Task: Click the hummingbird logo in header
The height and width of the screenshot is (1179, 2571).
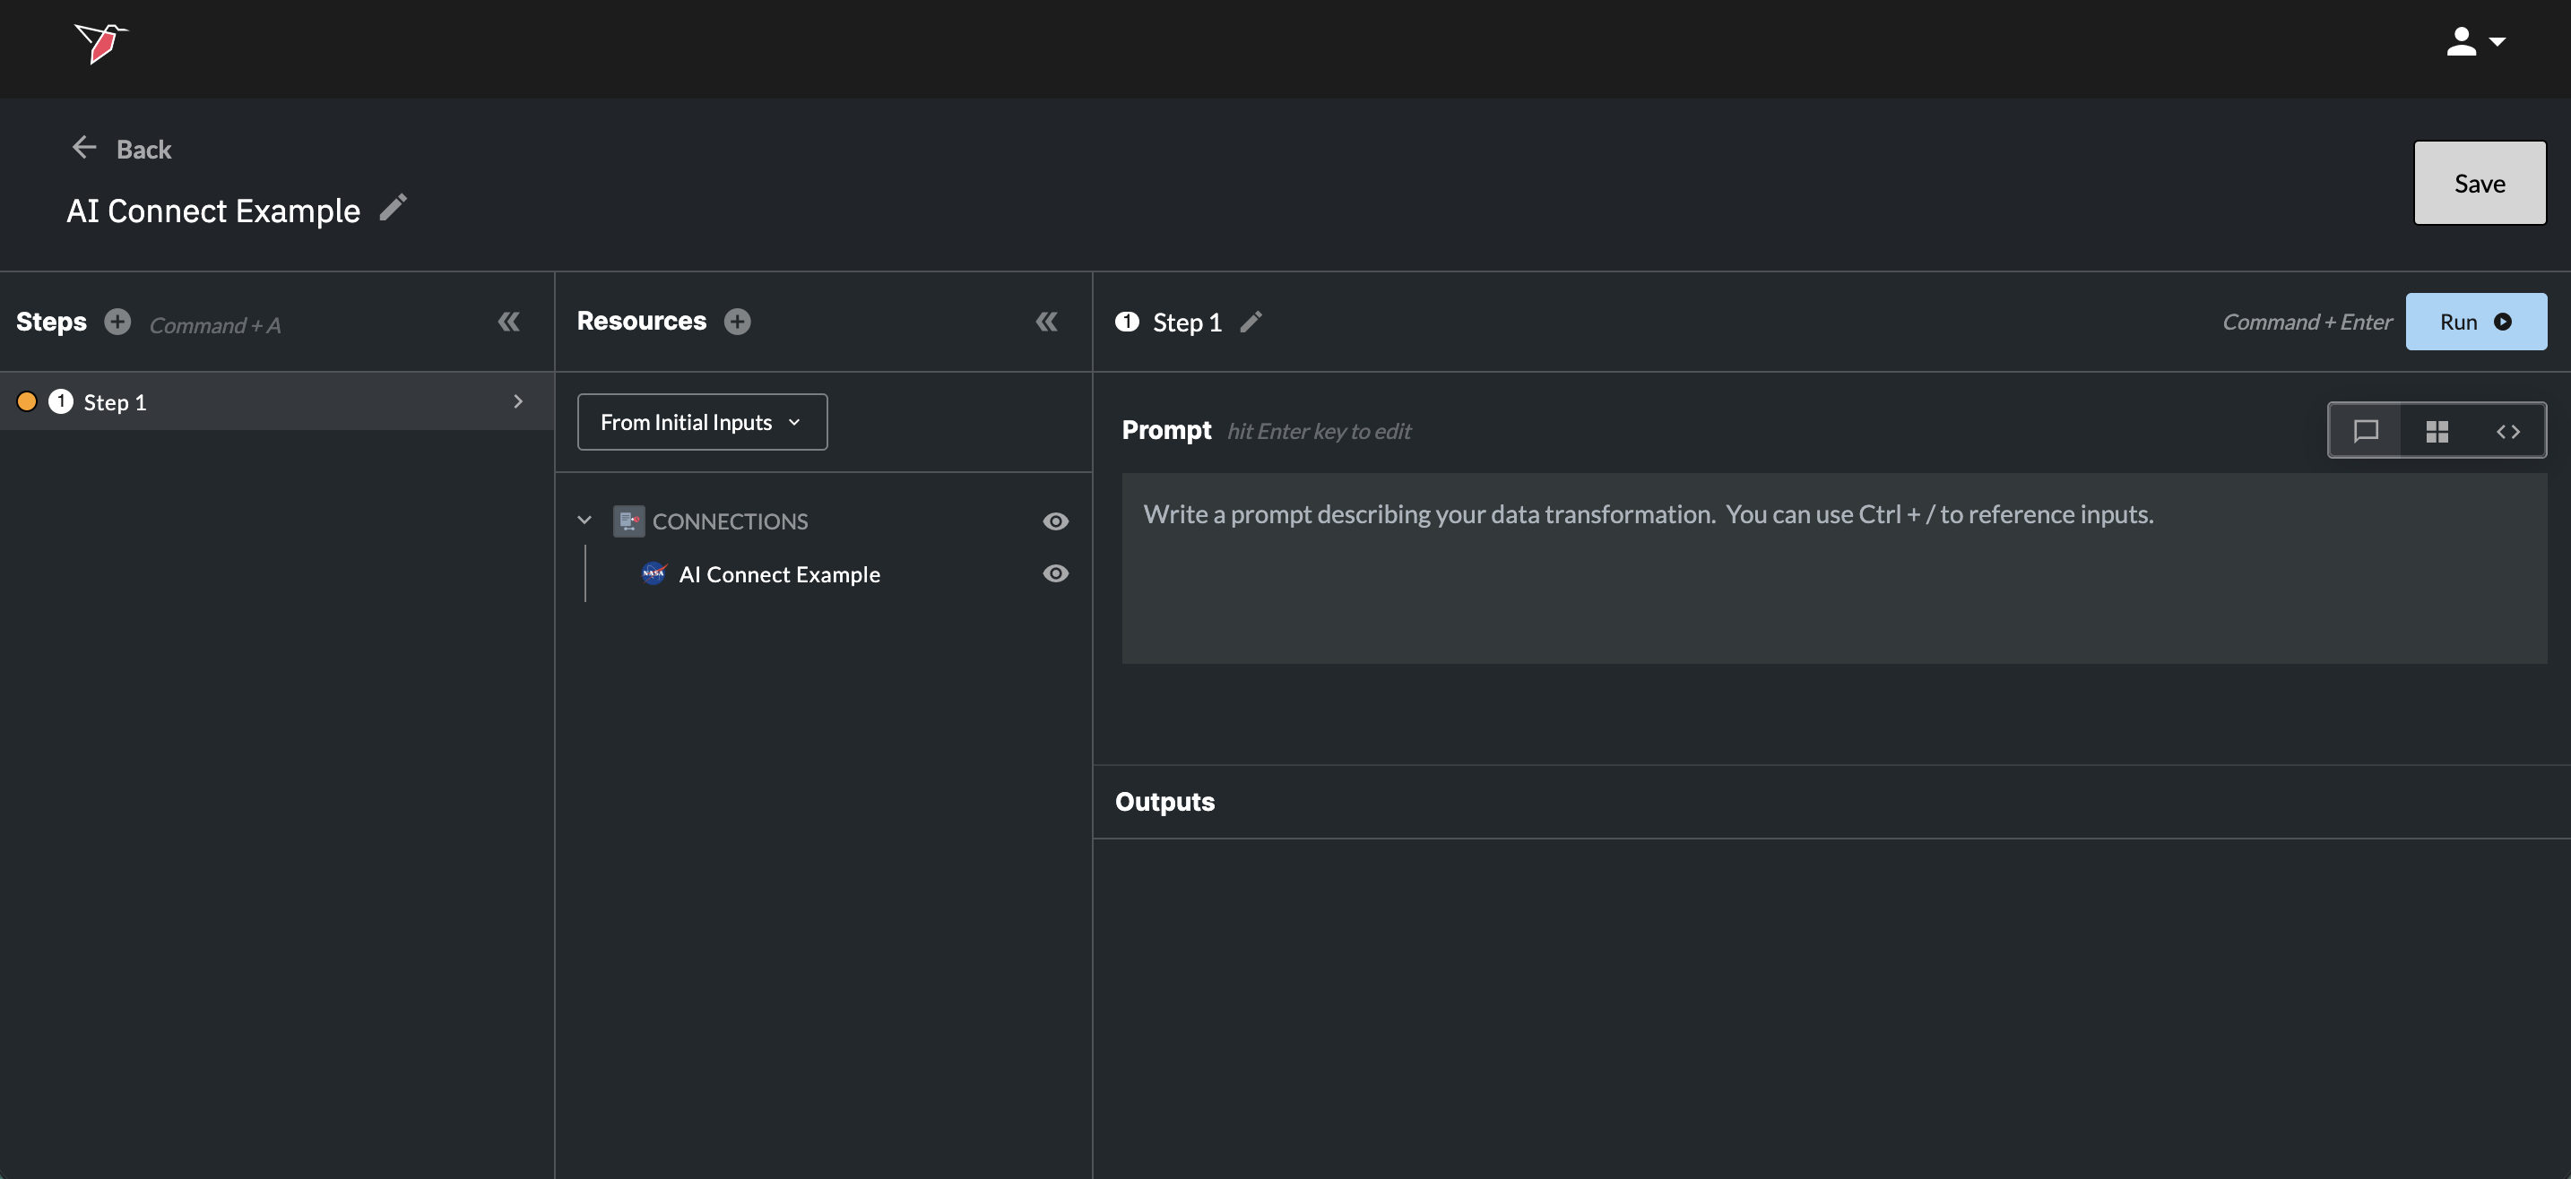Action: 100,43
